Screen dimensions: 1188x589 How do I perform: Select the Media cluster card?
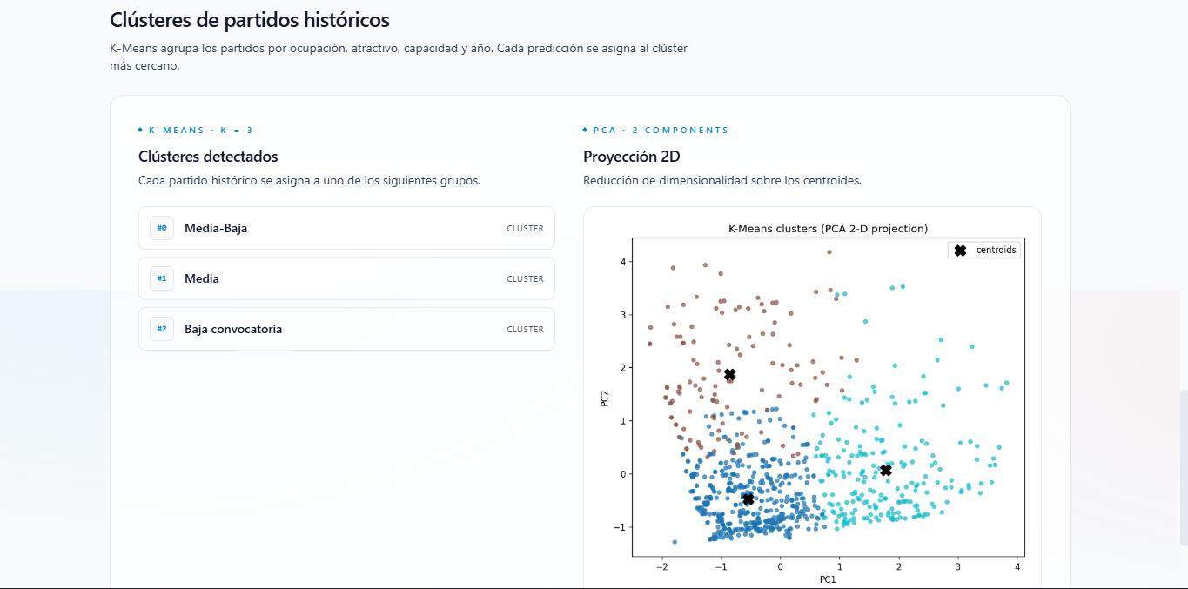pyautogui.click(x=346, y=278)
